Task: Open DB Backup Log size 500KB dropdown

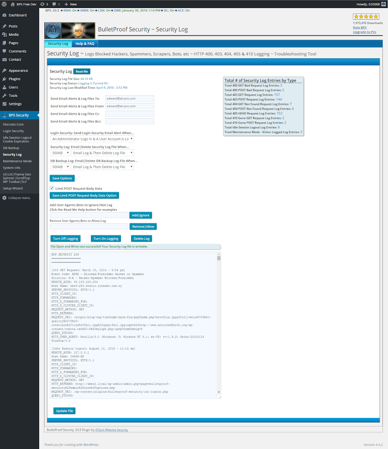Action: click(x=60, y=167)
